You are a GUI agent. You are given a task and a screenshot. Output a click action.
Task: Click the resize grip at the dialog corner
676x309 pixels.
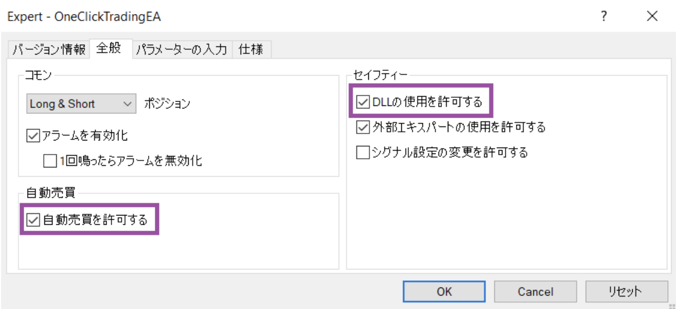[671, 305]
